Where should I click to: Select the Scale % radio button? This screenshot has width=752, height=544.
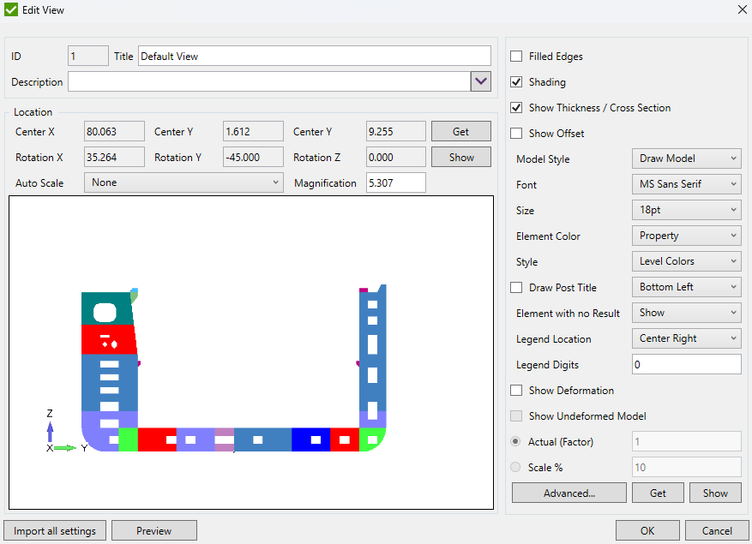[x=515, y=467]
